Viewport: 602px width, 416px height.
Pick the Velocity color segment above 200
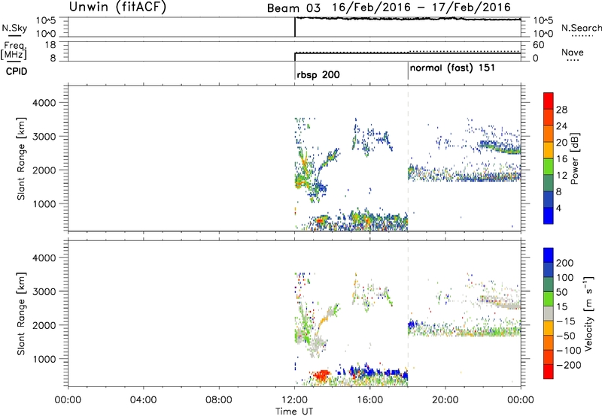click(549, 255)
